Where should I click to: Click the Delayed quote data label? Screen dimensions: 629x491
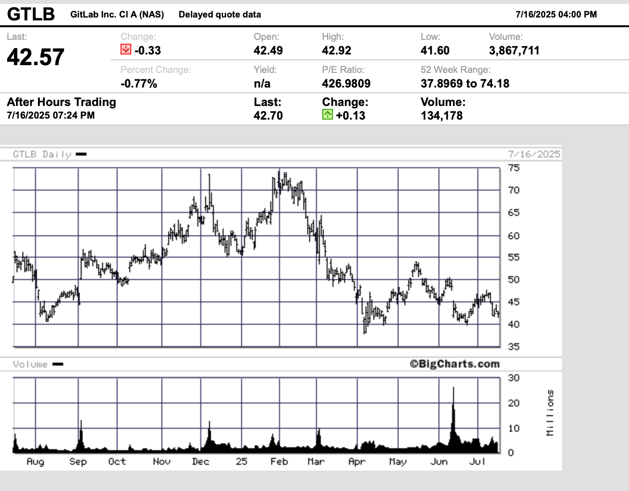(220, 15)
